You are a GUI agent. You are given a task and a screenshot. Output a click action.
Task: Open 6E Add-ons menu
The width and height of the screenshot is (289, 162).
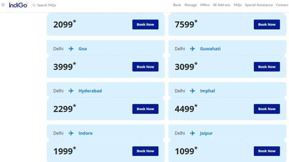(222, 5)
